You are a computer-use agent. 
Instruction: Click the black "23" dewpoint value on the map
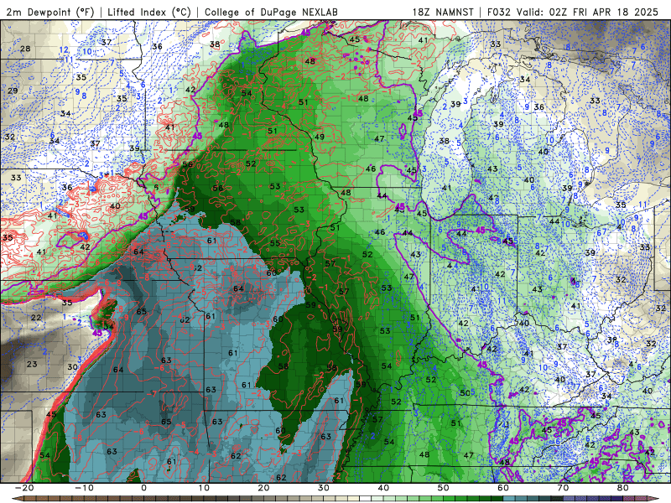(x=32, y=365)
